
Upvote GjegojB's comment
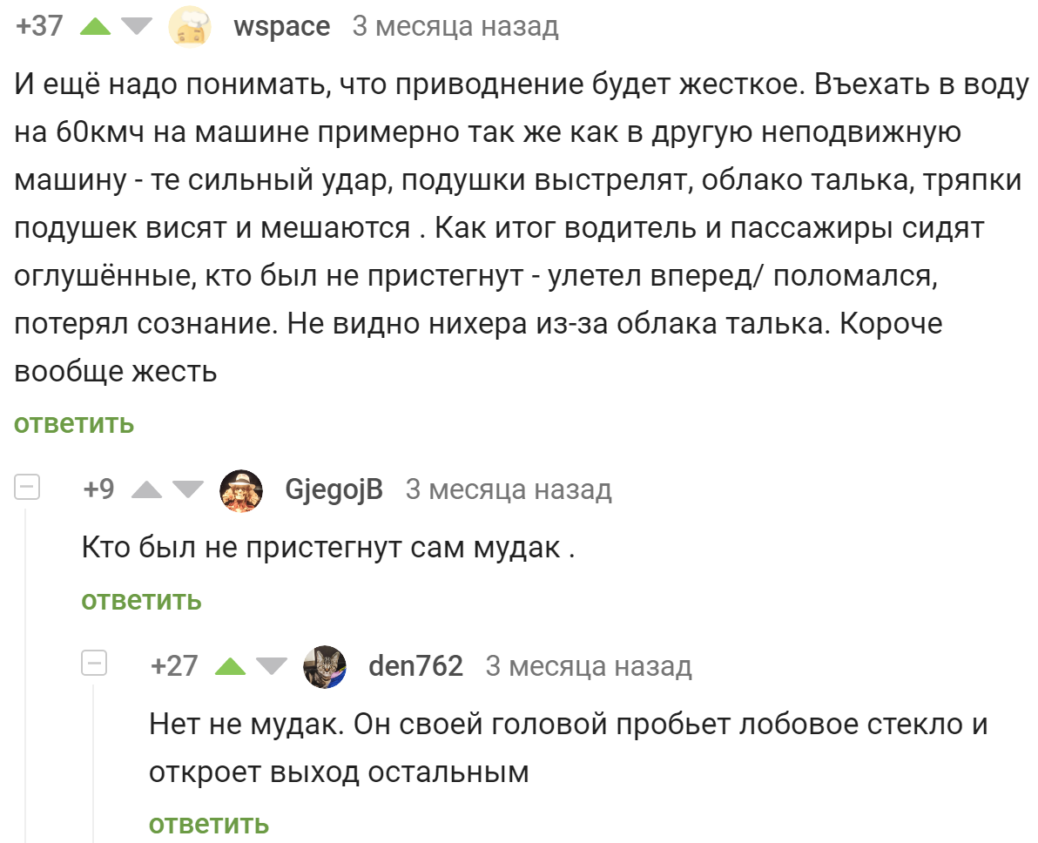(x=146, y=490)
